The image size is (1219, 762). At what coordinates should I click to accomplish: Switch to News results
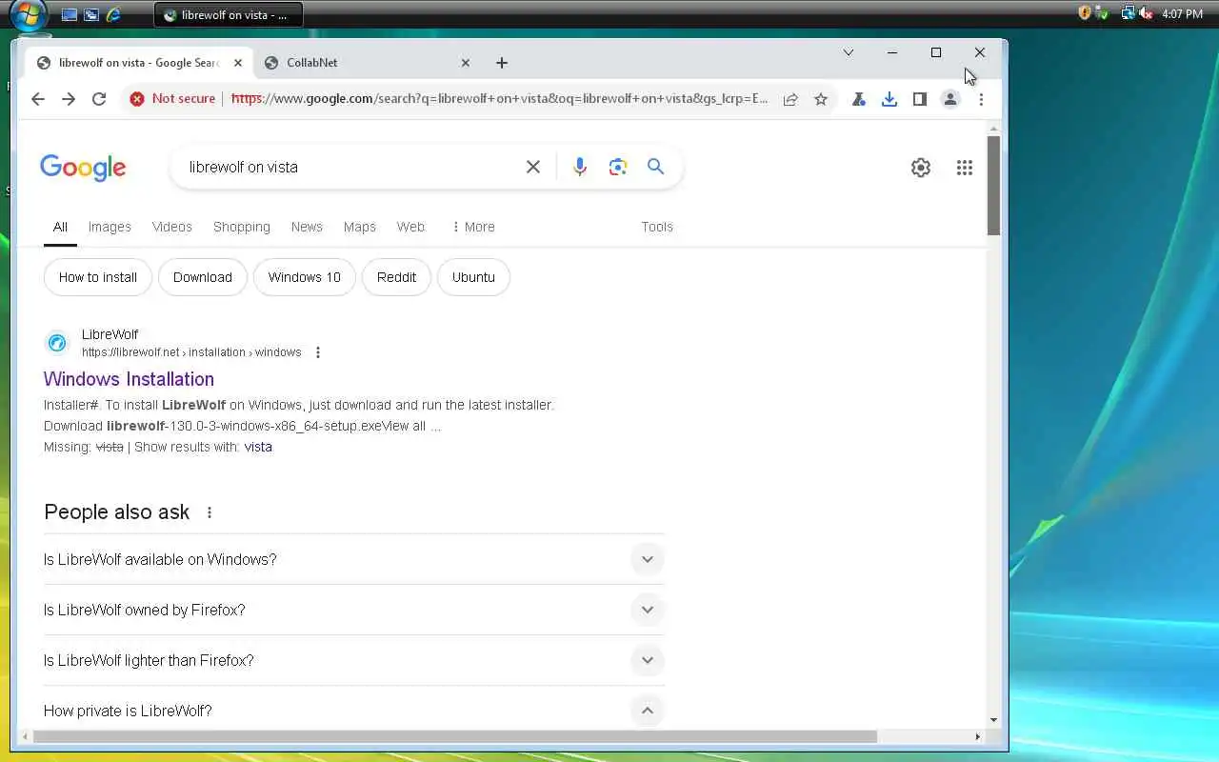[x=307, y=227]
